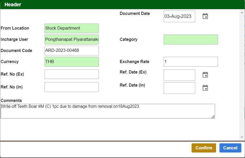245x158 pixels.
Task: Click the Document Code field ARD-2023-00468
Action: click(72, 50)
